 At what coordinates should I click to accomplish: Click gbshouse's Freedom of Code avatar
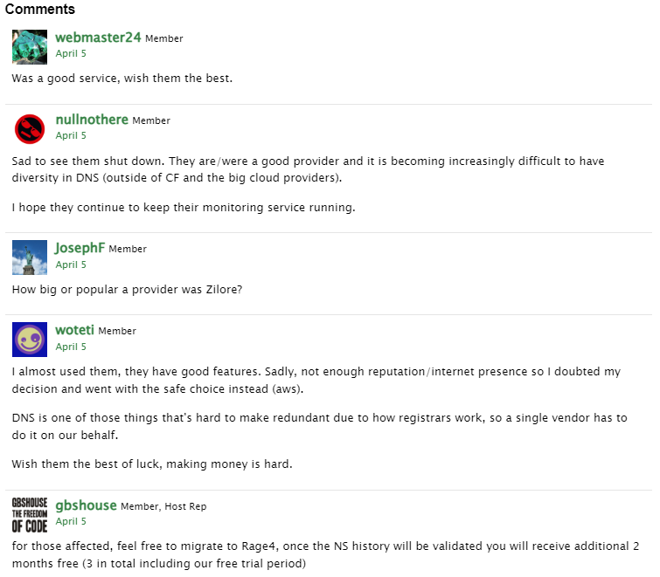pyautogui.click(x=30, y=514)
